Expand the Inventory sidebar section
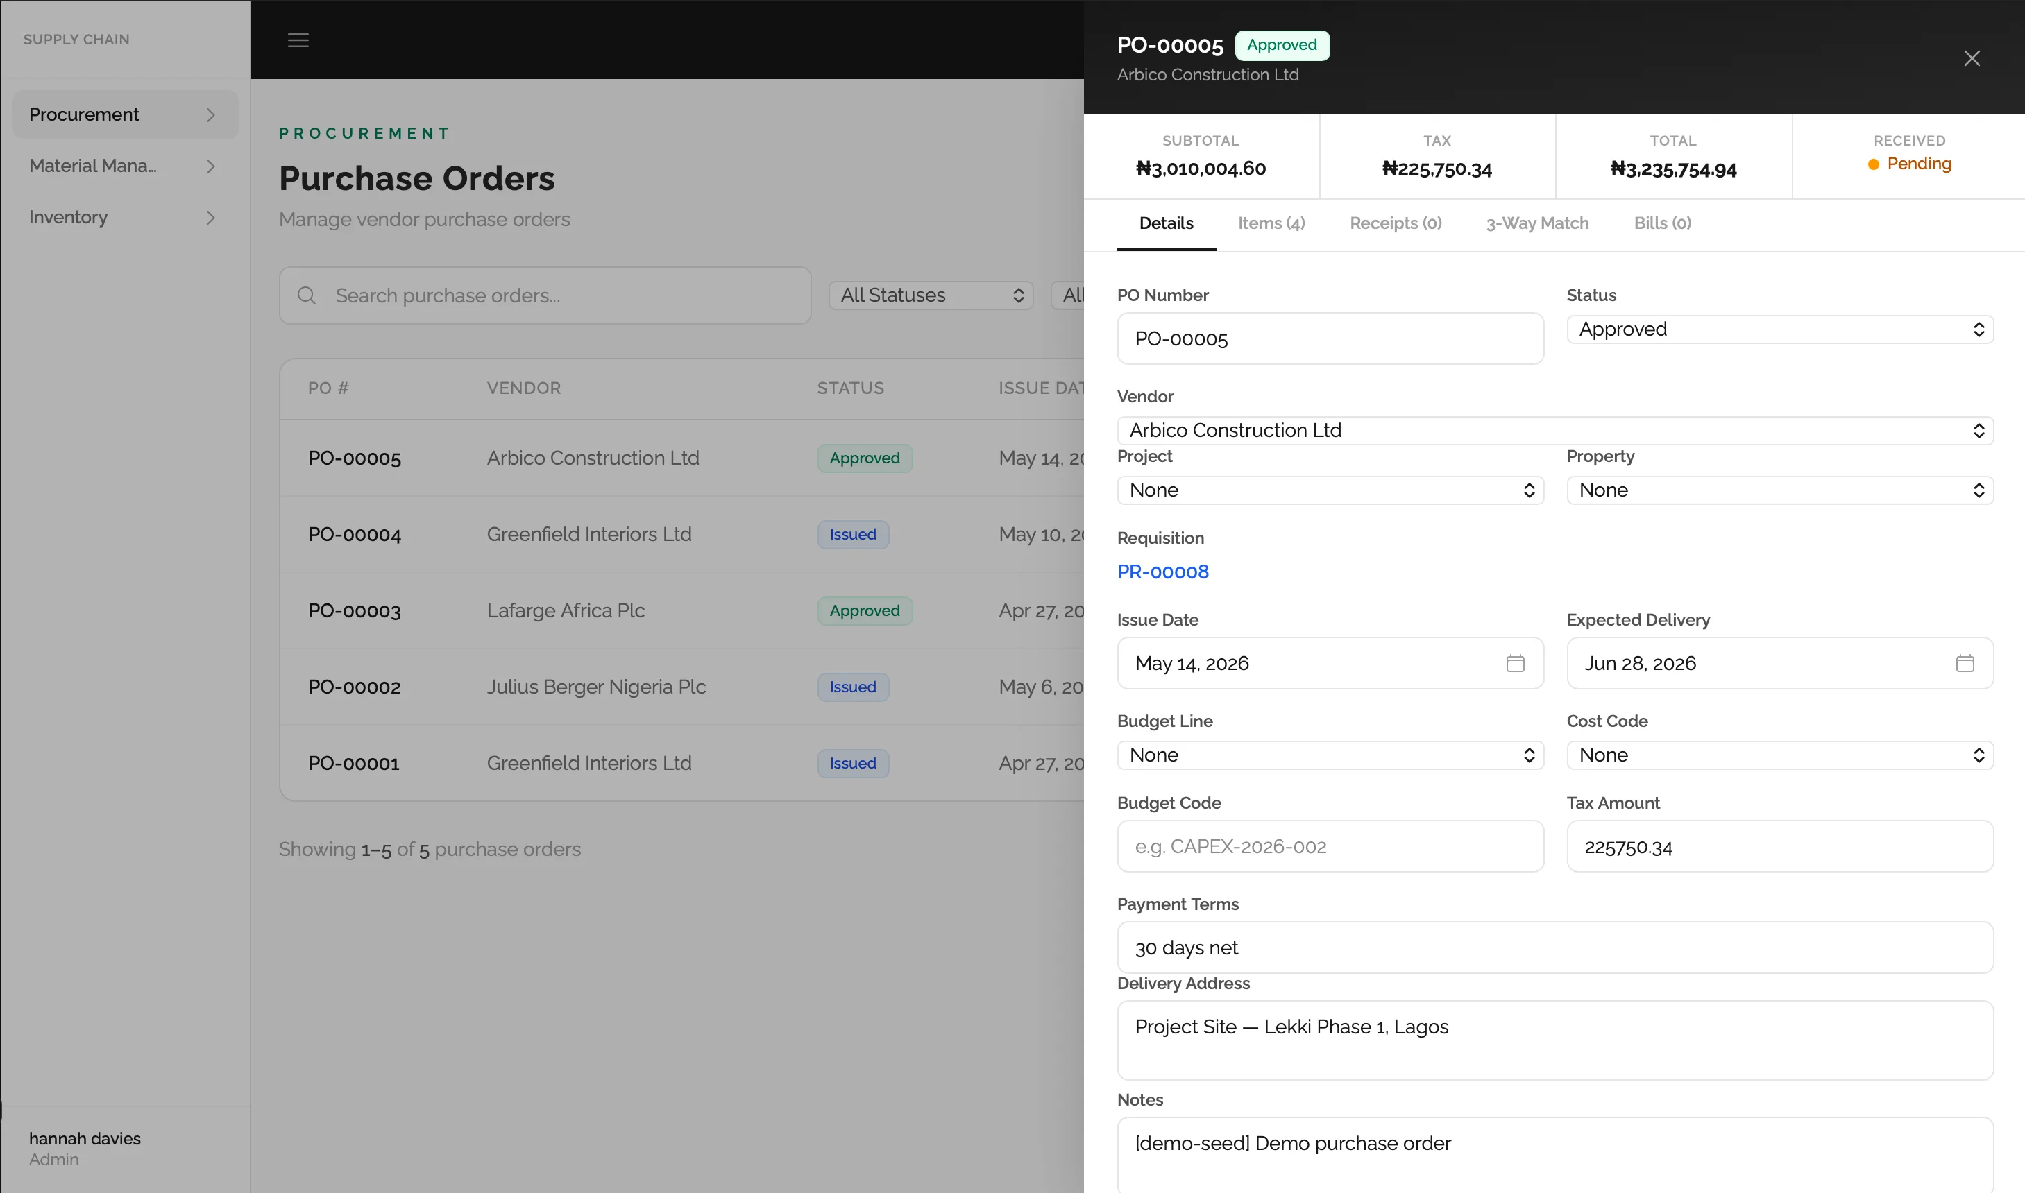 pos(126,217)
